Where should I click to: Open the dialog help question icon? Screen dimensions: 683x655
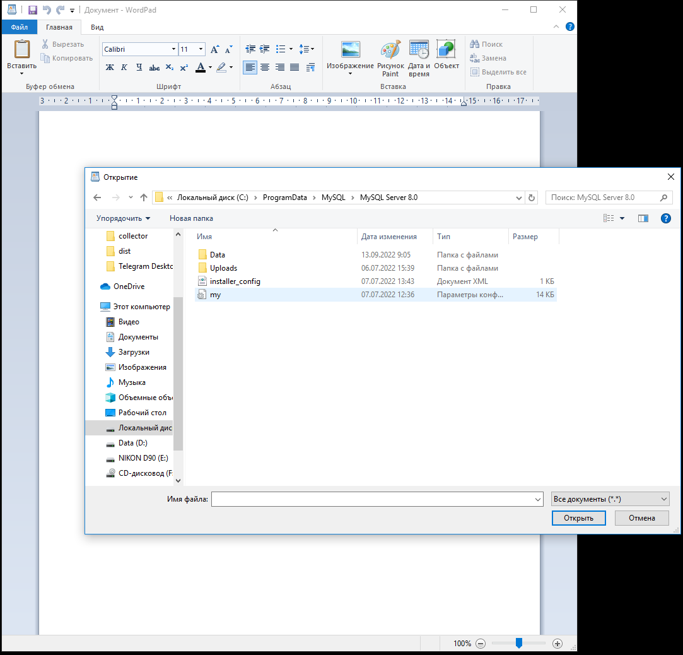(665, 218)
